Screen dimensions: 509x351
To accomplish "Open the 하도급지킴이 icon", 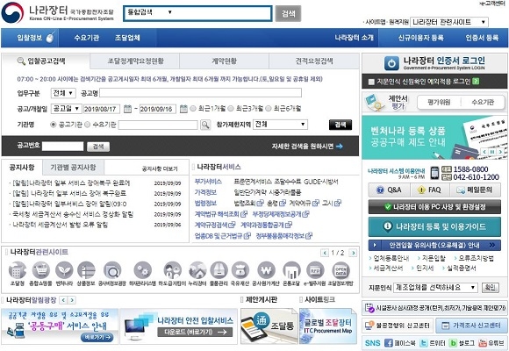I will pyautogui.click(x=172, y=270).
